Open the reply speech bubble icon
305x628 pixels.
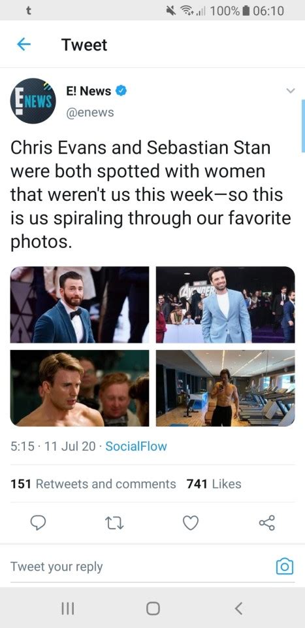39,523
